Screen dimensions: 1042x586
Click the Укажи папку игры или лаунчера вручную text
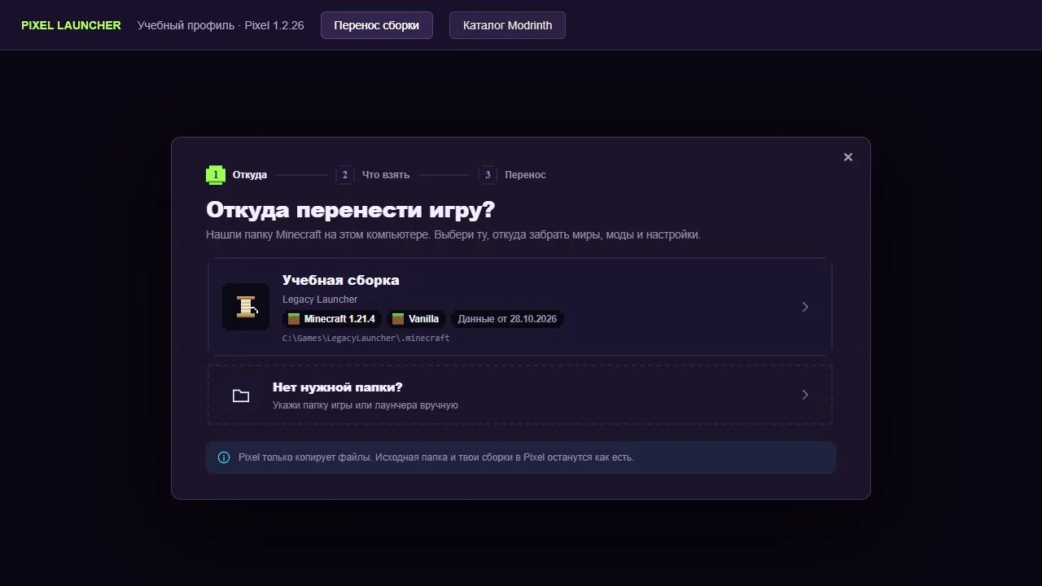pos(366,405)
